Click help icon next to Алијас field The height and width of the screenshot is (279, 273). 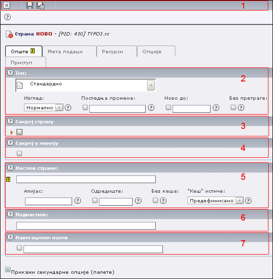coord(77,201)
